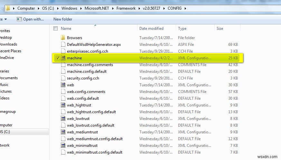Expand the arrow after Computer in path
This screenshot has height=160, width=281.
tap(39, 8)
